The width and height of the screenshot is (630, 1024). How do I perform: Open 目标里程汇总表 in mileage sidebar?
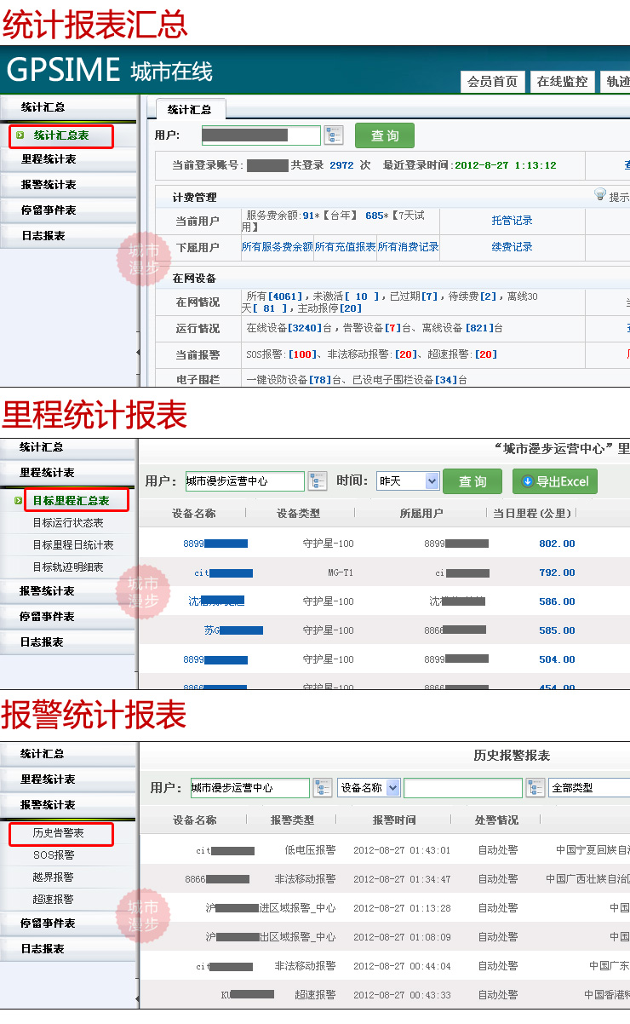(71, 501)
